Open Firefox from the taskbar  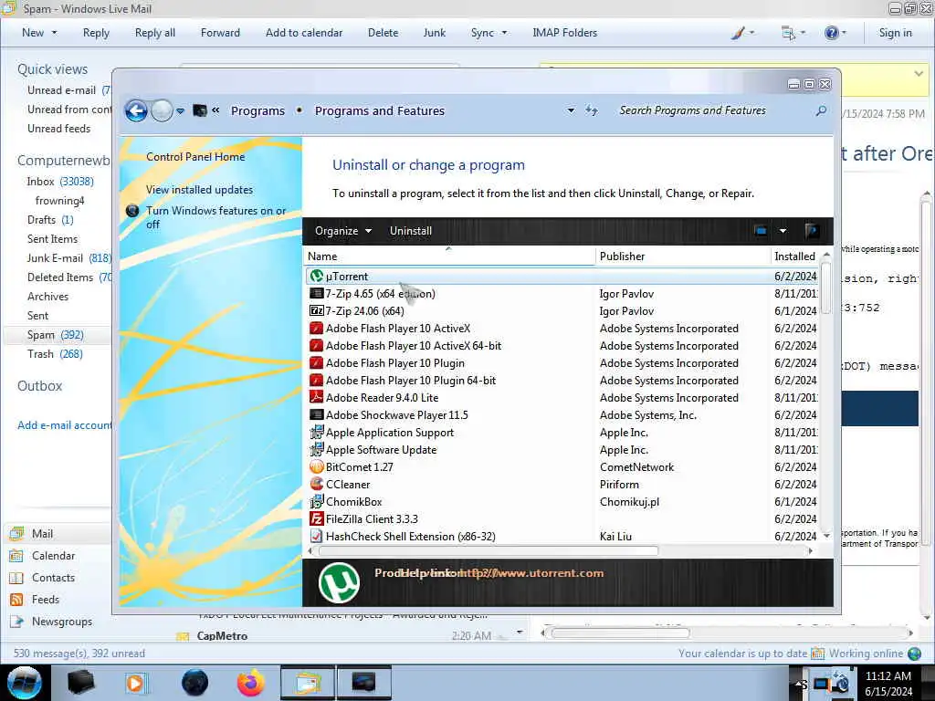coord(250,683)
